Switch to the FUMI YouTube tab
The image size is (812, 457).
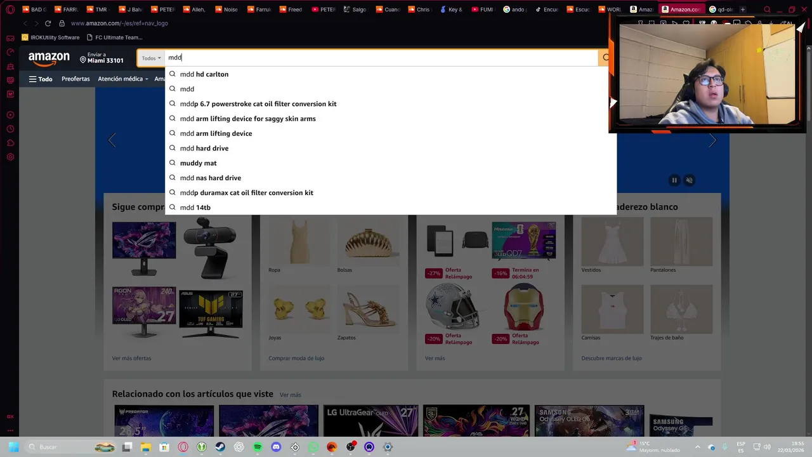tap(482, 10)
